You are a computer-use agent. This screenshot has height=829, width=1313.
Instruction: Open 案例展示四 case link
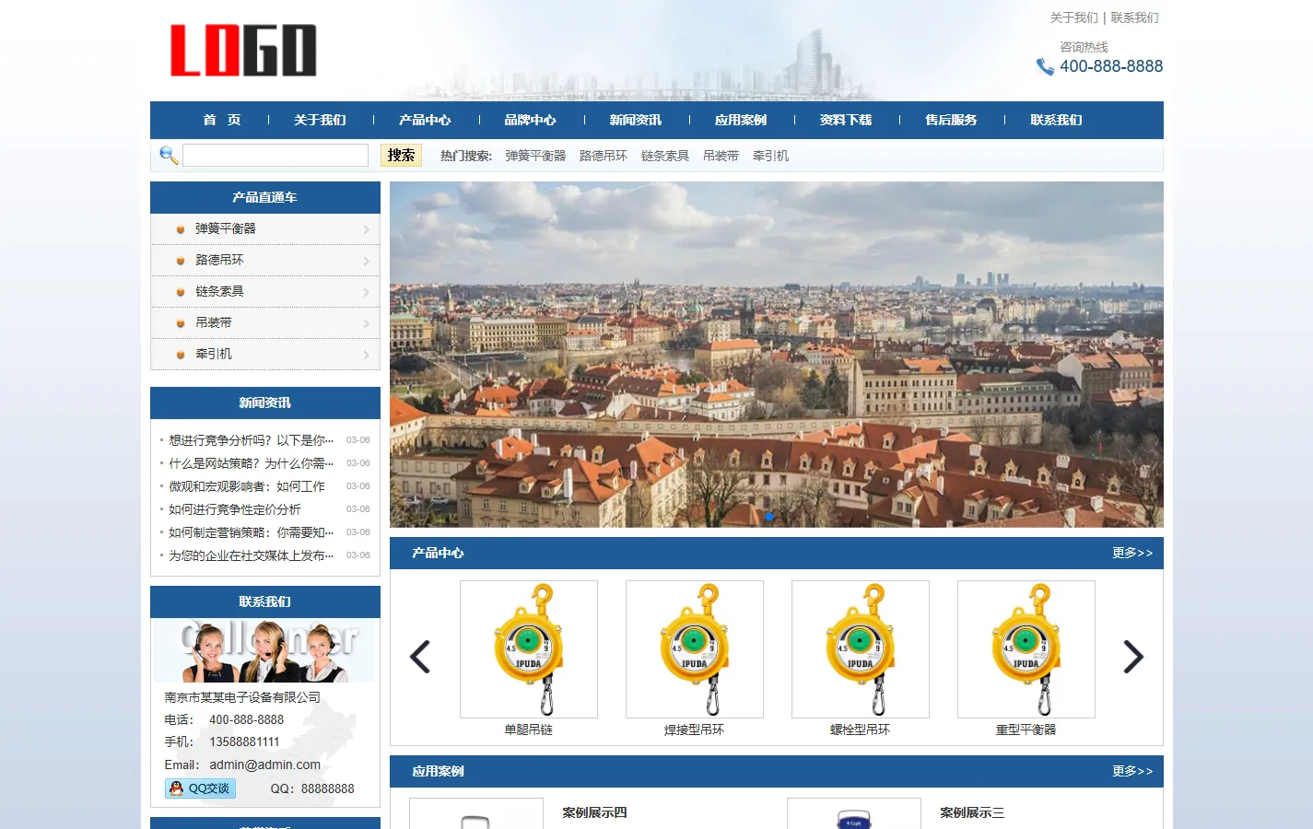(x=594, y=812)
